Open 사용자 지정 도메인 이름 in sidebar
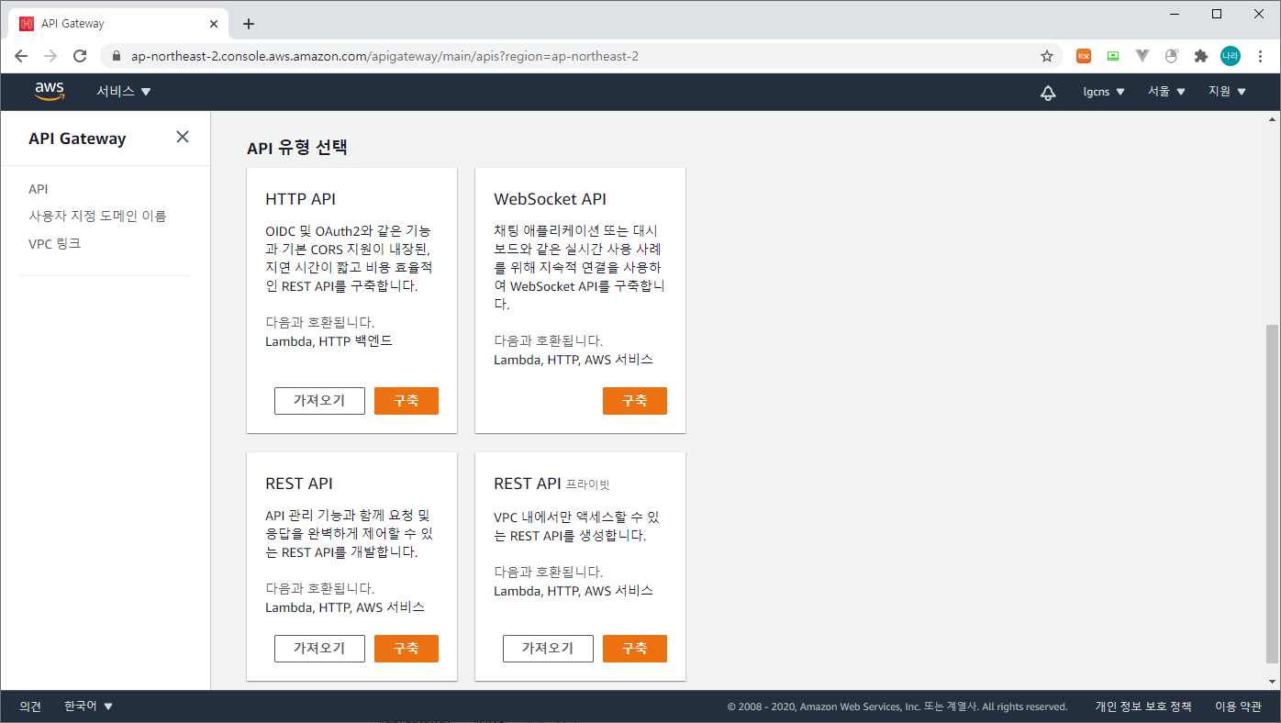 click(97, 217)
